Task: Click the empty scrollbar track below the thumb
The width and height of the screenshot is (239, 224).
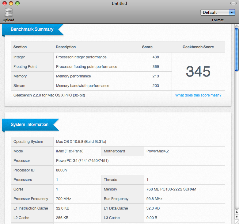Action: (x=237, y=138)
